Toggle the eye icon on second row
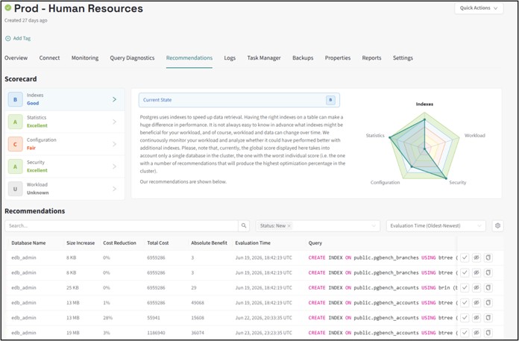This screenshot has height=341, width=519. click(x=476, y=273)
